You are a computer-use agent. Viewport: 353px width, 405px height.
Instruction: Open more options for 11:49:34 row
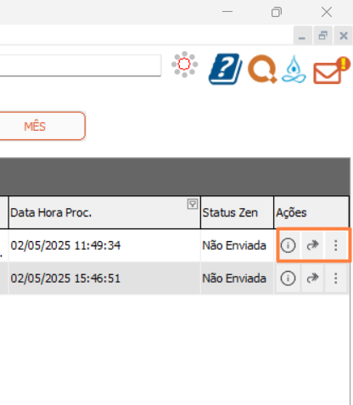336,245
